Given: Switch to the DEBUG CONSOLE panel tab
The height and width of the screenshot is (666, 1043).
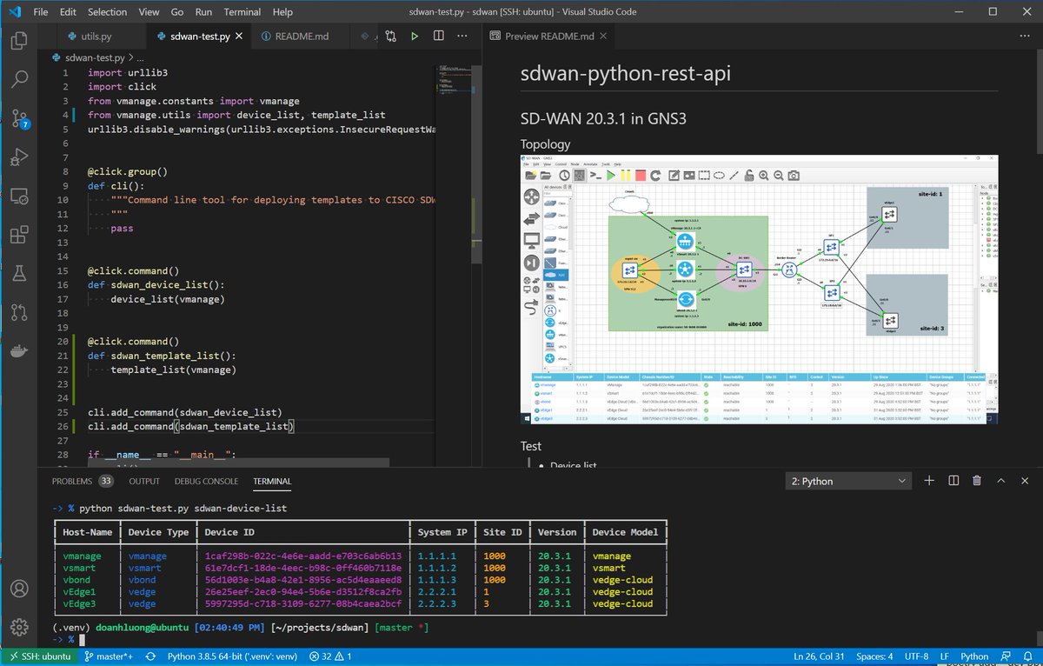Looking at the screenshot, I should (x=206, y=481).
